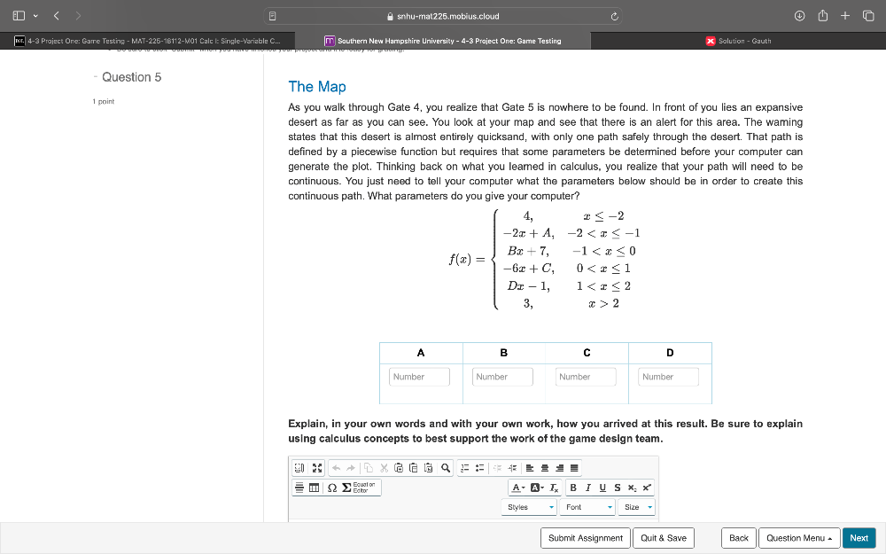
Task: Insert a numbered list
Action: pos(465,468)
